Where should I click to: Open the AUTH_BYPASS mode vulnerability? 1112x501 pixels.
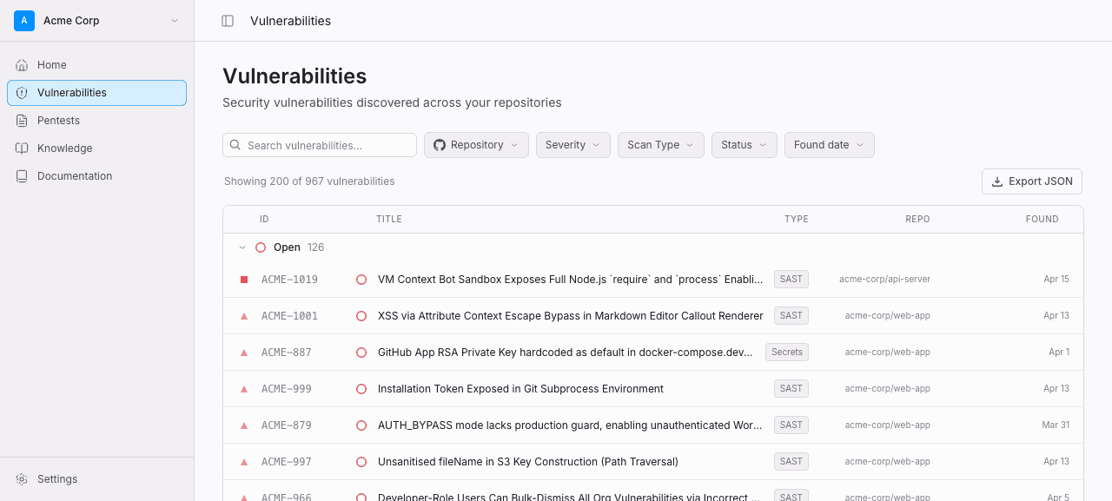pos(570,425)
